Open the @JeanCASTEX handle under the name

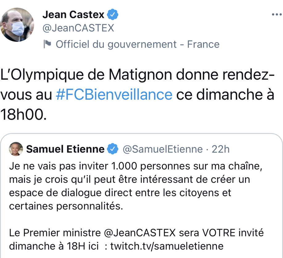tap(78, 28)
